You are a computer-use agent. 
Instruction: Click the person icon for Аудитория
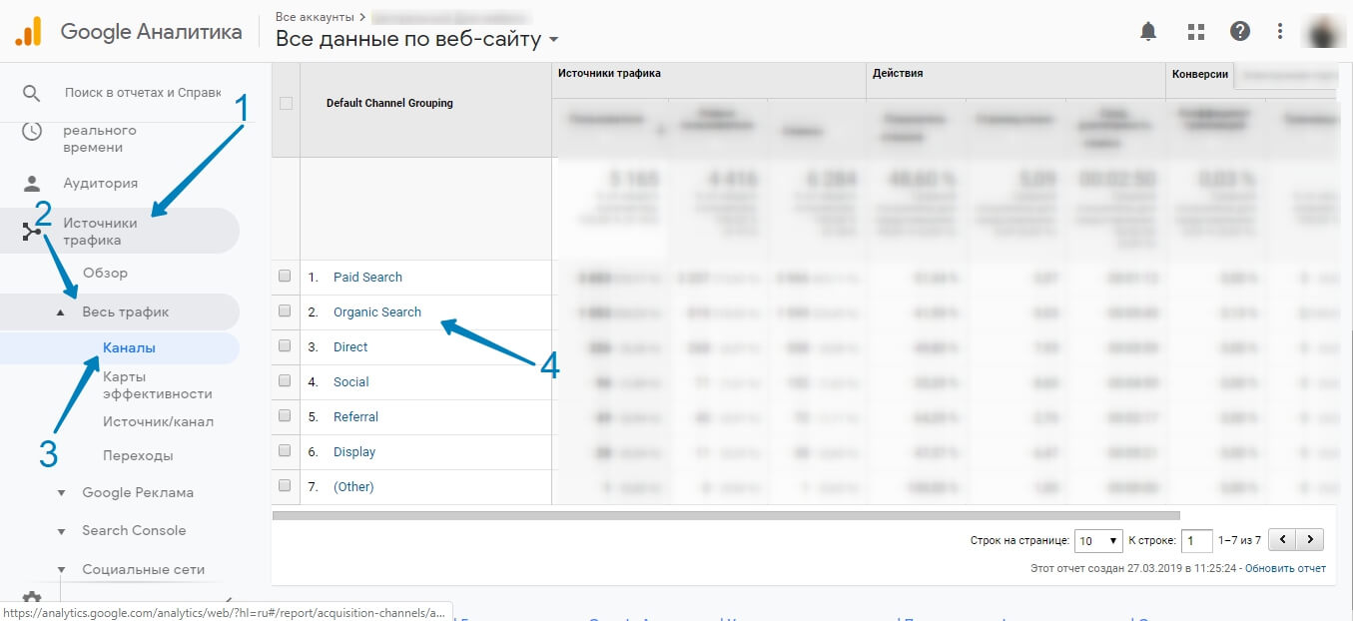coord(32,184)
